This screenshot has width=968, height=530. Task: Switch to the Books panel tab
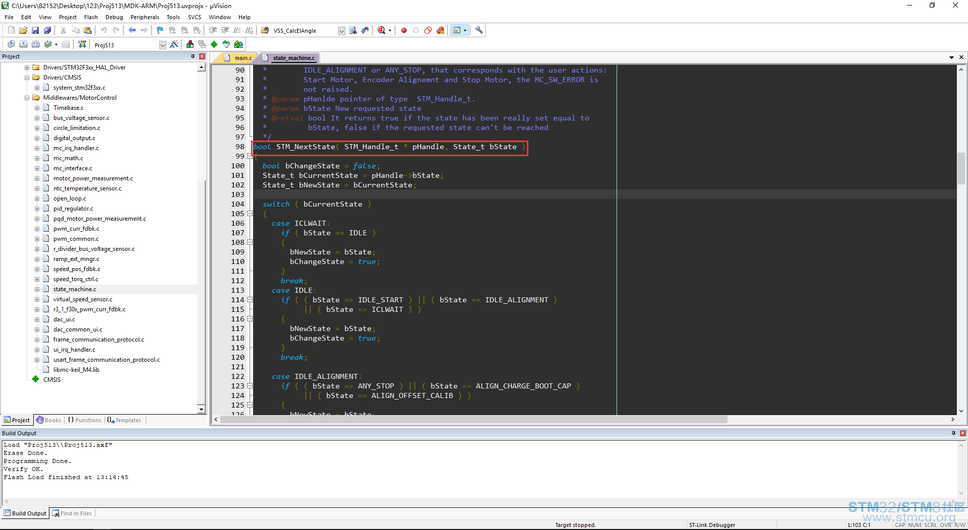(48, 420)
